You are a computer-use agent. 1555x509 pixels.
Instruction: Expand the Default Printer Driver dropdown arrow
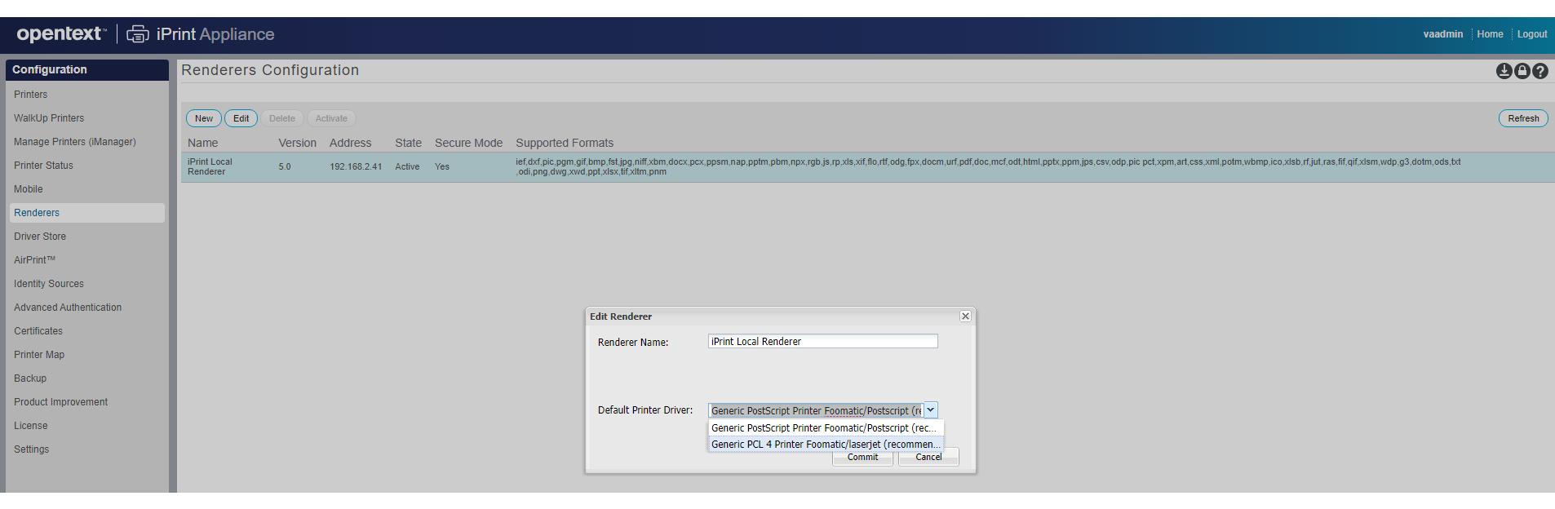click(x=930, y=410)
